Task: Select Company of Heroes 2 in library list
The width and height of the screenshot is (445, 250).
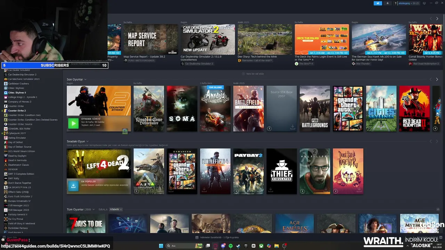Action: (19, 102)
